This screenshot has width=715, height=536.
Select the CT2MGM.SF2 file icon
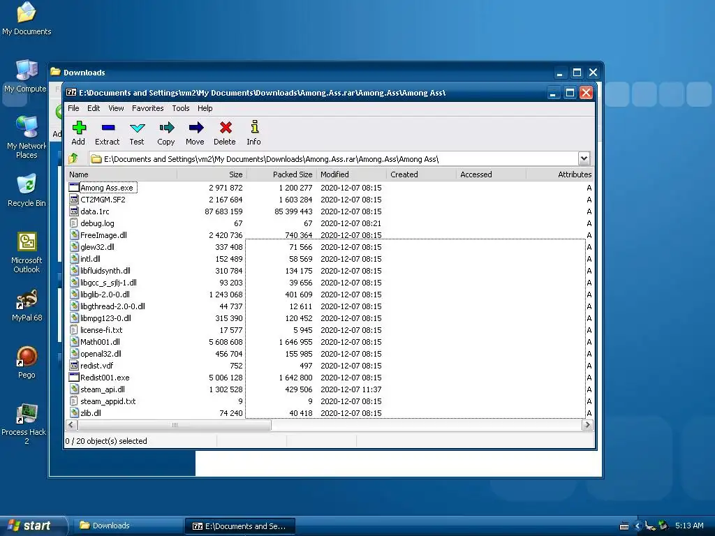tap(74, 199)
